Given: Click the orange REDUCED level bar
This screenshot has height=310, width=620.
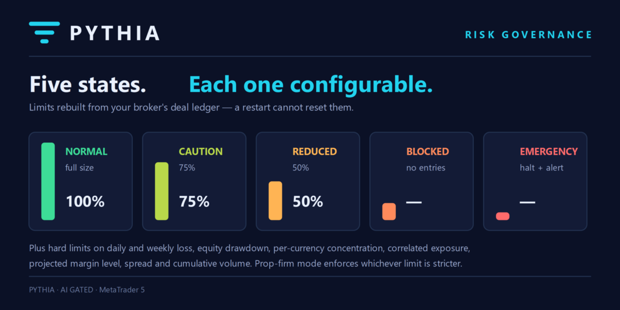Looking at the screenshot, I should coord(275,200).
